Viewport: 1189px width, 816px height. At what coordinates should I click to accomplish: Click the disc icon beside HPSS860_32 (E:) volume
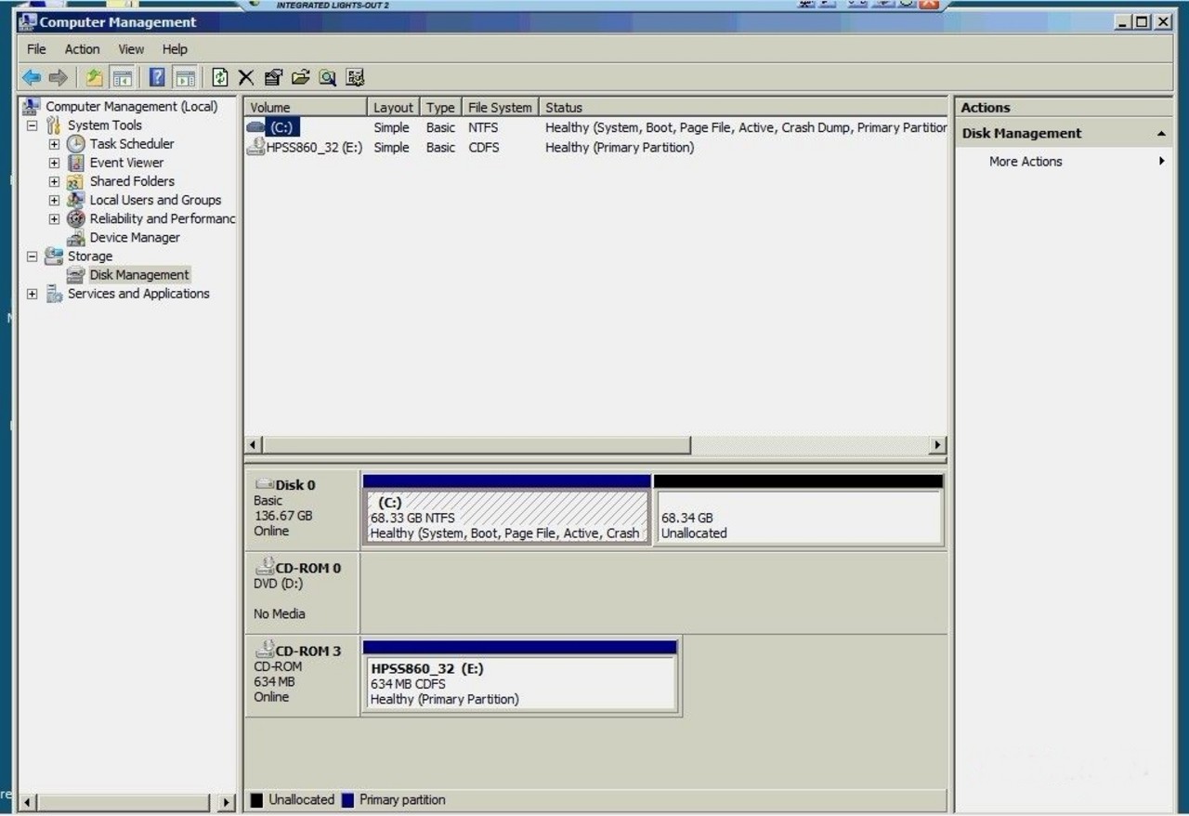[x=256, y=147]
